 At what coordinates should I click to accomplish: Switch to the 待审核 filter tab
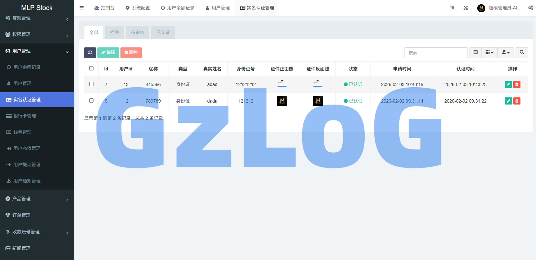click(x=138, y=32)
